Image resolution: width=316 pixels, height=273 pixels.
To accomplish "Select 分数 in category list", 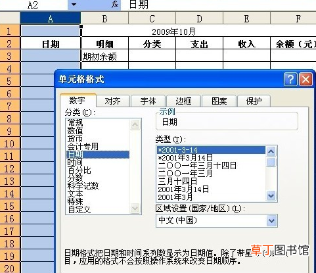I will click(x=98, y=178).
